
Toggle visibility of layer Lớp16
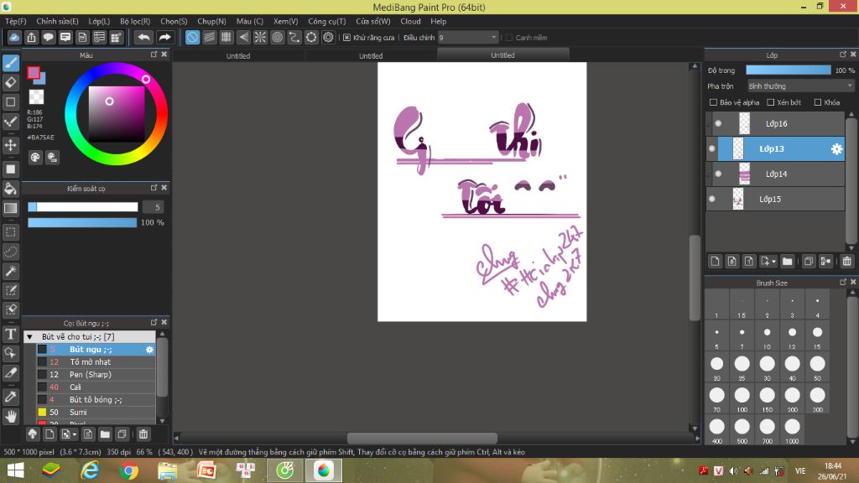(718, 123)
